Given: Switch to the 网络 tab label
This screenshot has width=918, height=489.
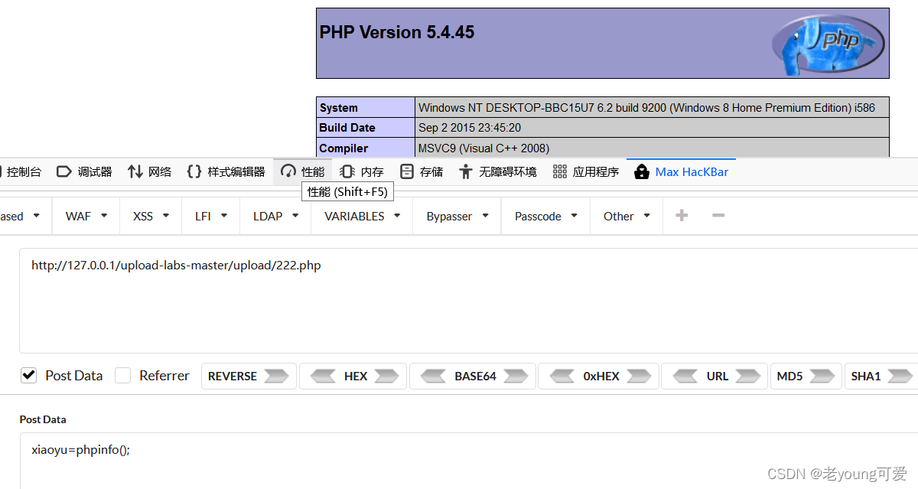Looking at the screenshot, I should [x=160, y=171].
